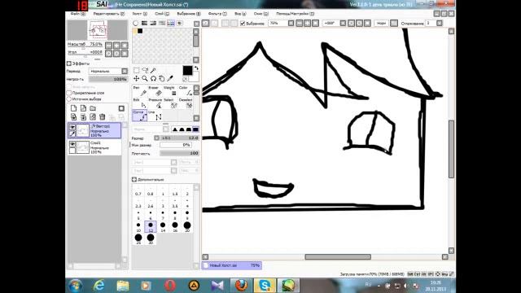Open the Слой menu
This screenshot has width=521, height=293.
[162, 14]
